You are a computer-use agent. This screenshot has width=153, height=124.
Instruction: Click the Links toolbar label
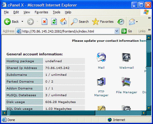pos(142,31)
